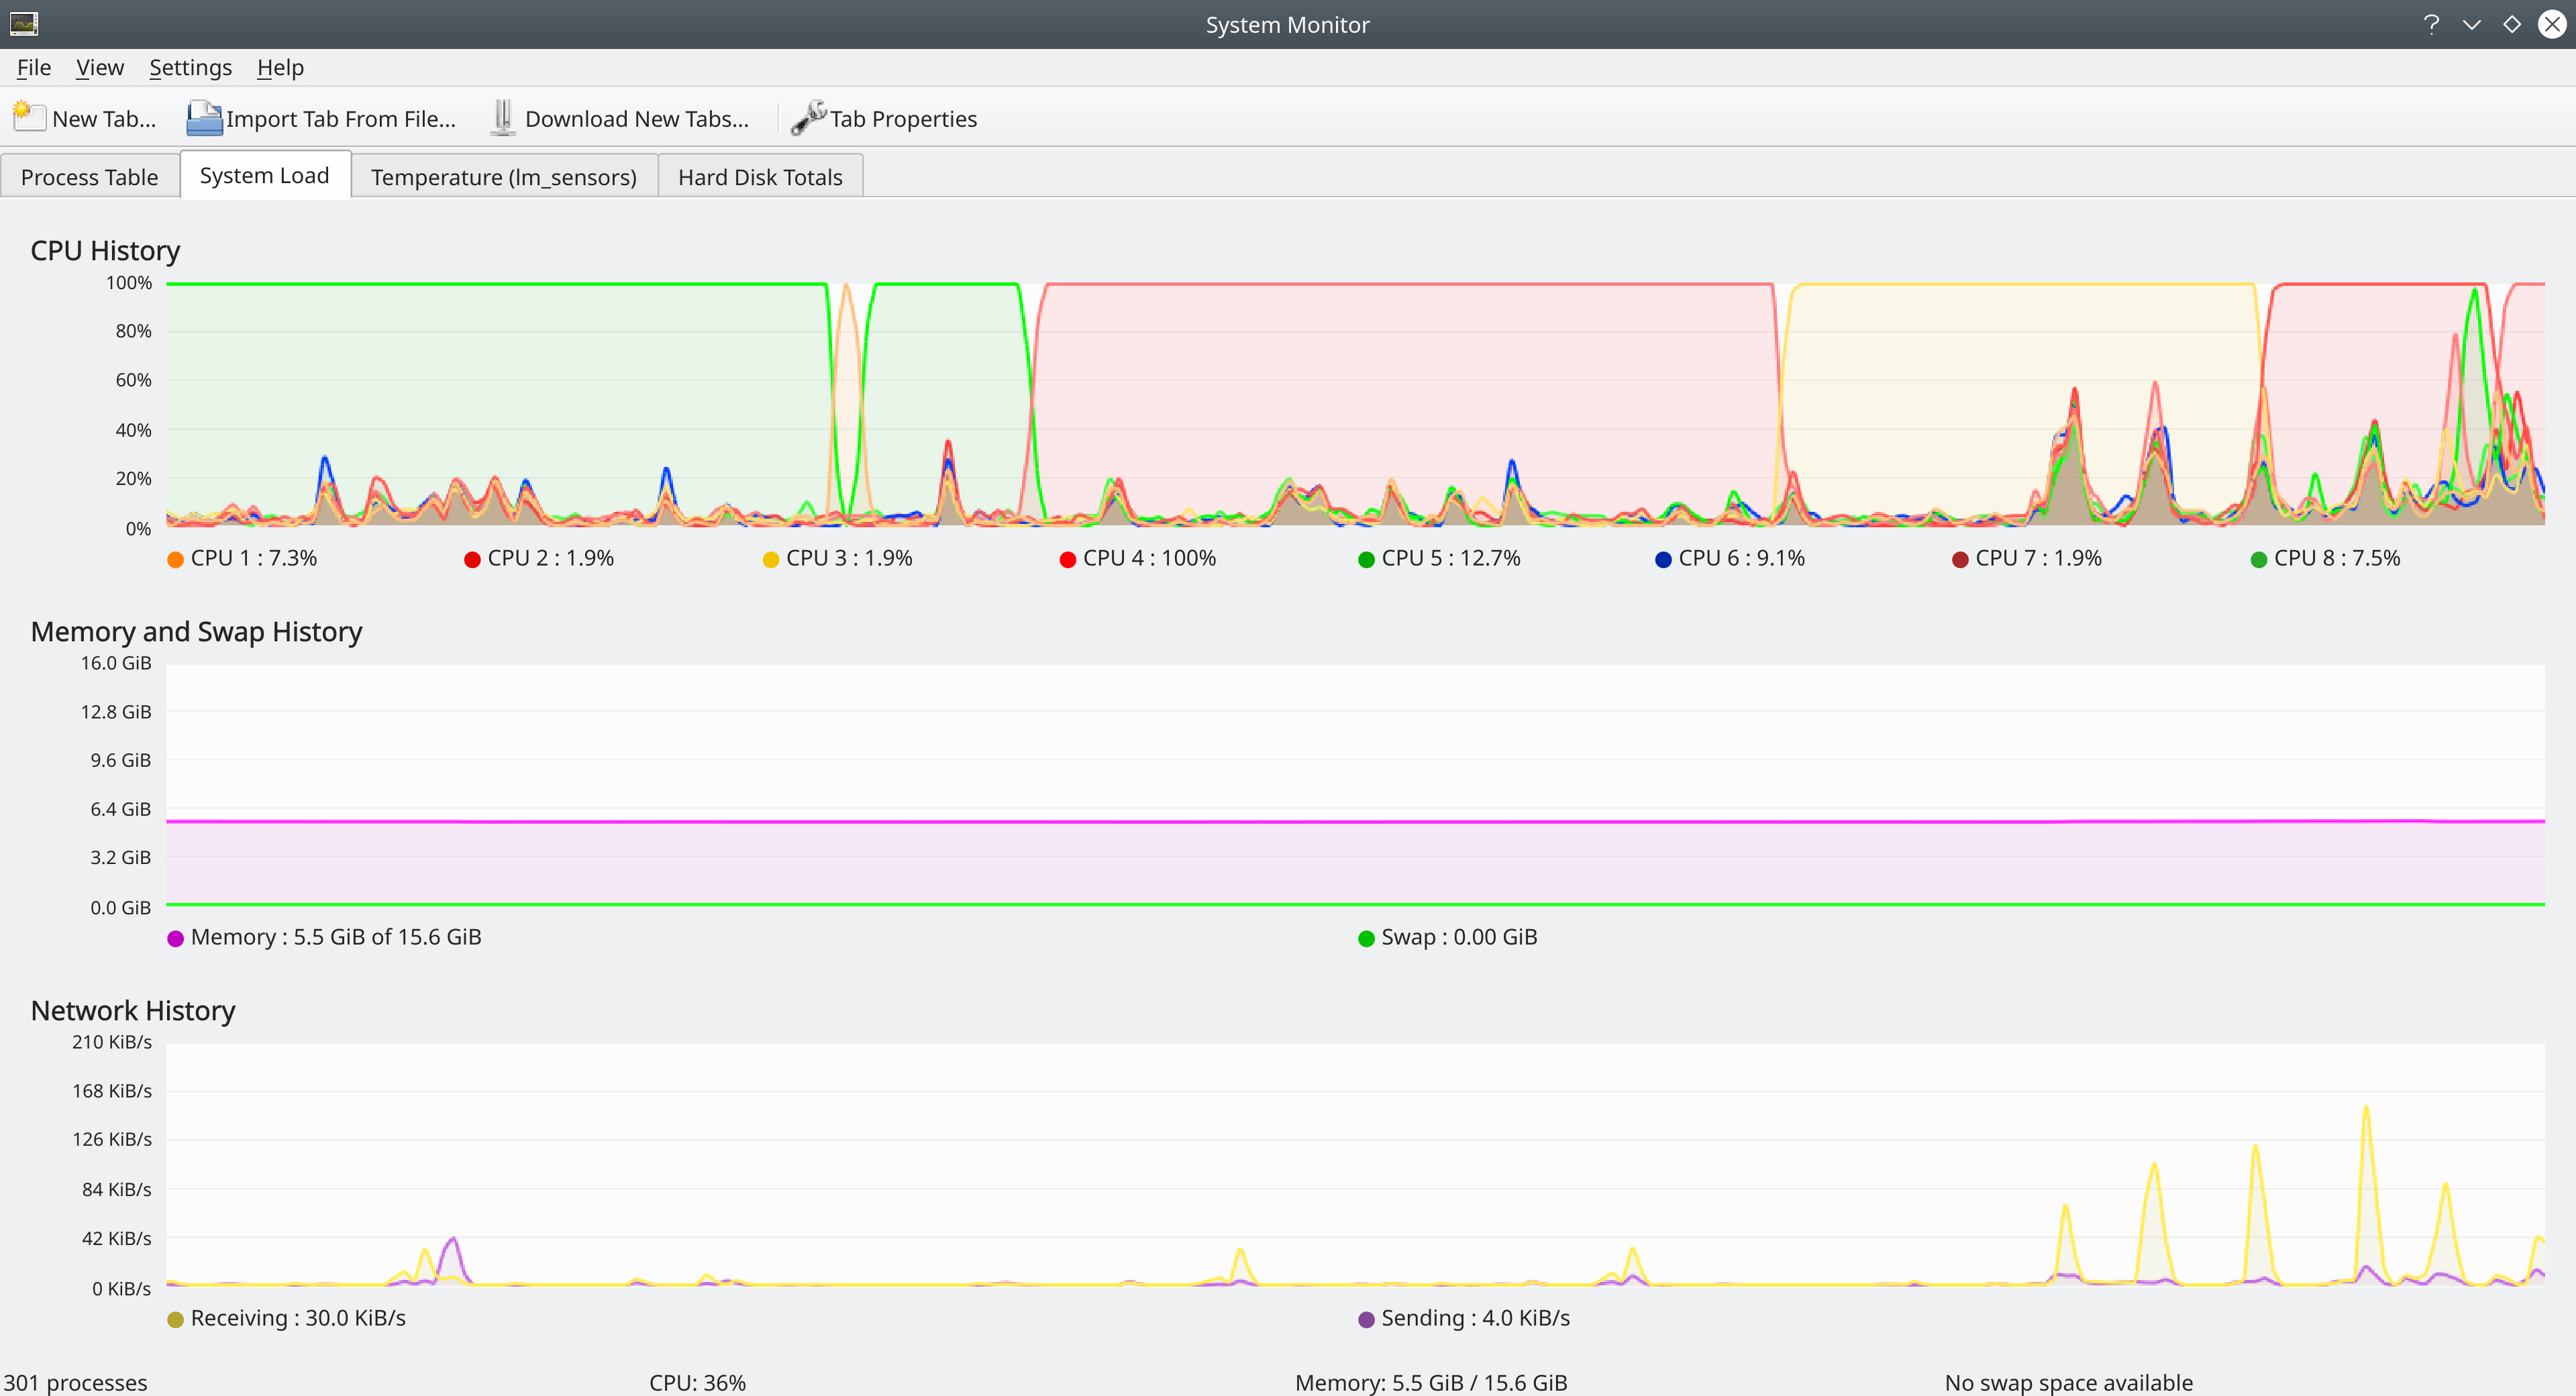
Task: Minimize window using the down chevron icon
Action: (x=2471, y=24)
